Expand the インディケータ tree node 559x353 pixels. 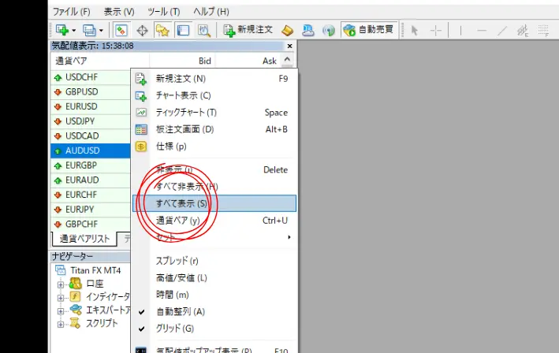[x=61, y=296]
